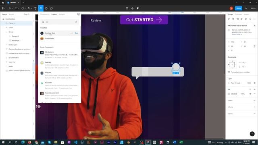
Task: Switch to the Prototype tab
Action: 238,14
